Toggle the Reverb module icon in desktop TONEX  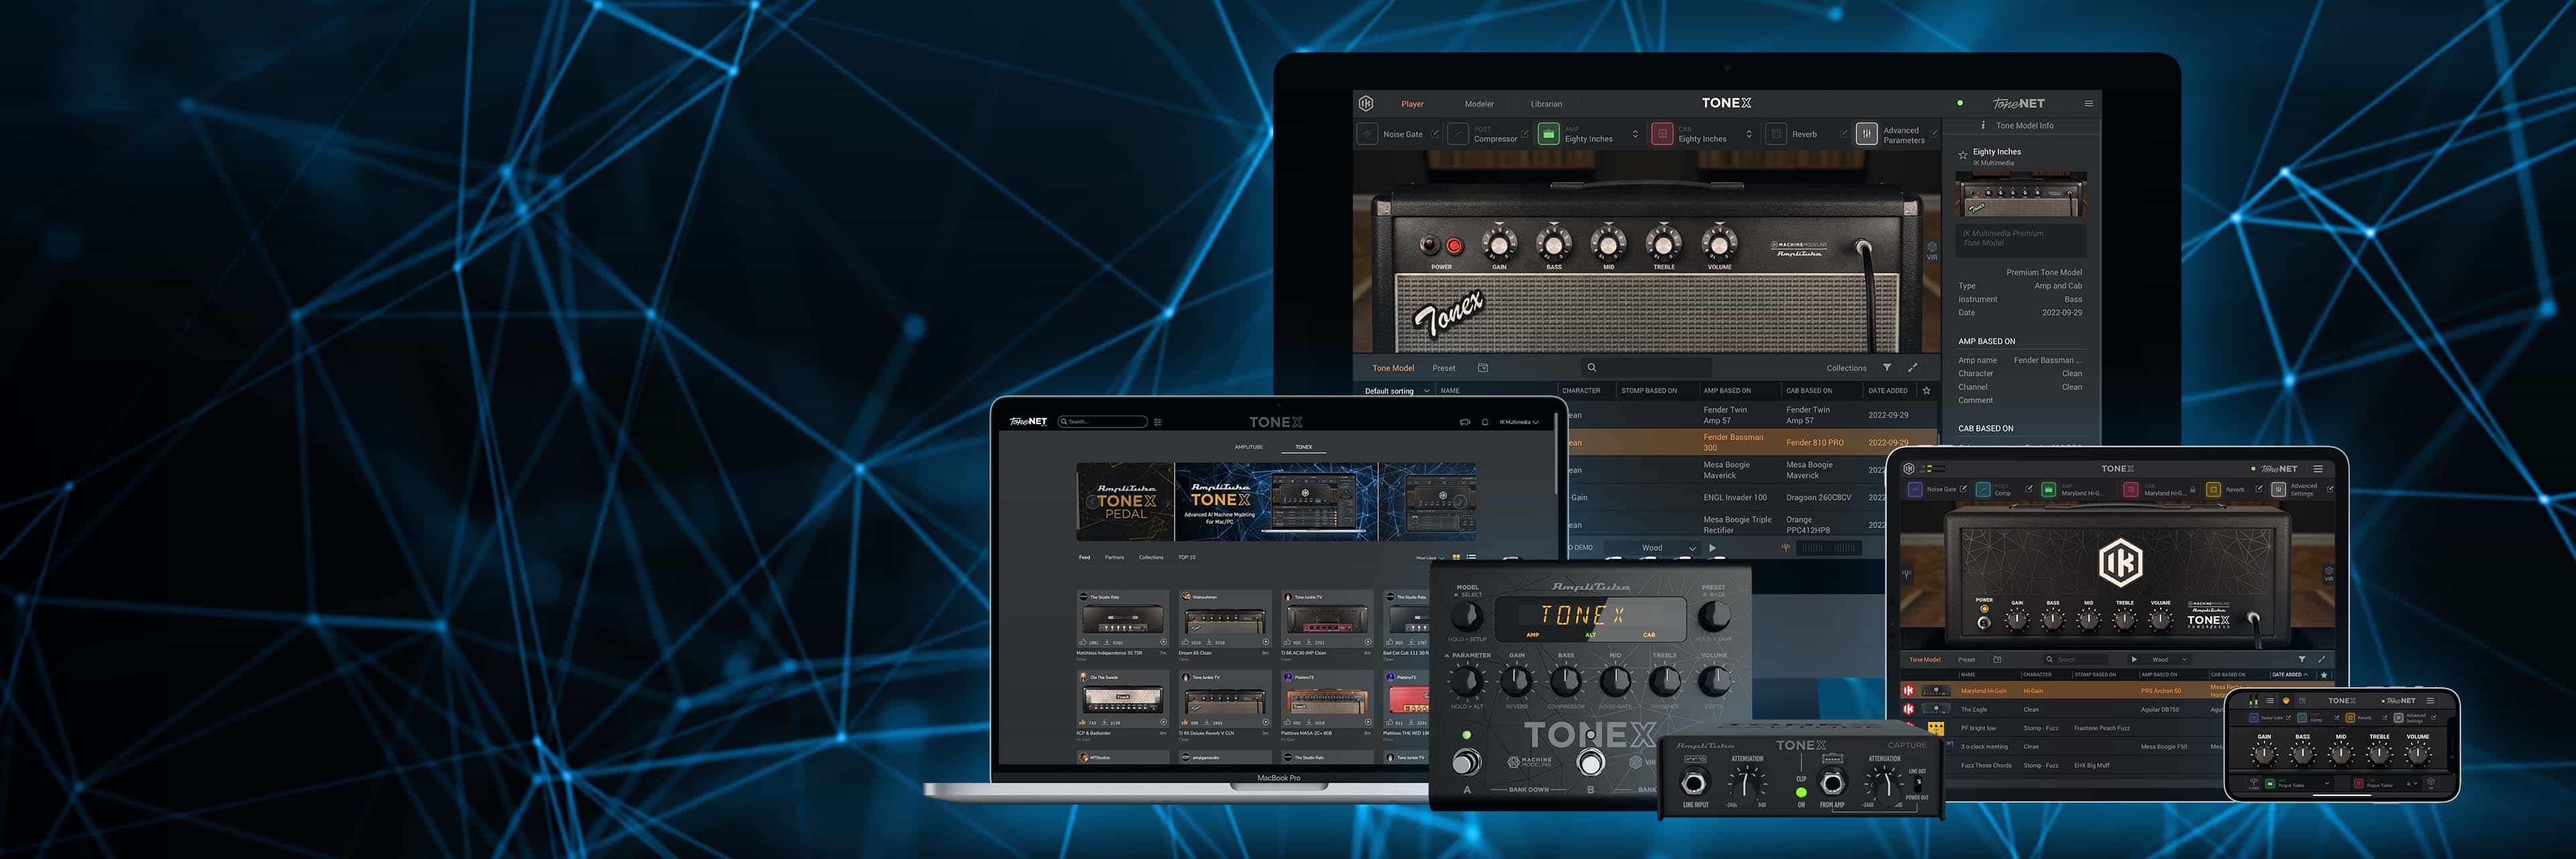tap(1776, 134)
